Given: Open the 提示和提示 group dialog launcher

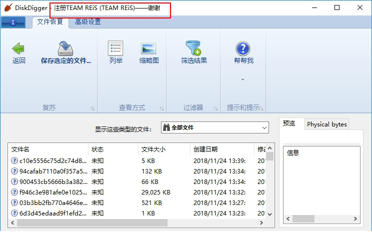Looking at the screenshot, I should tap(261, 108).
